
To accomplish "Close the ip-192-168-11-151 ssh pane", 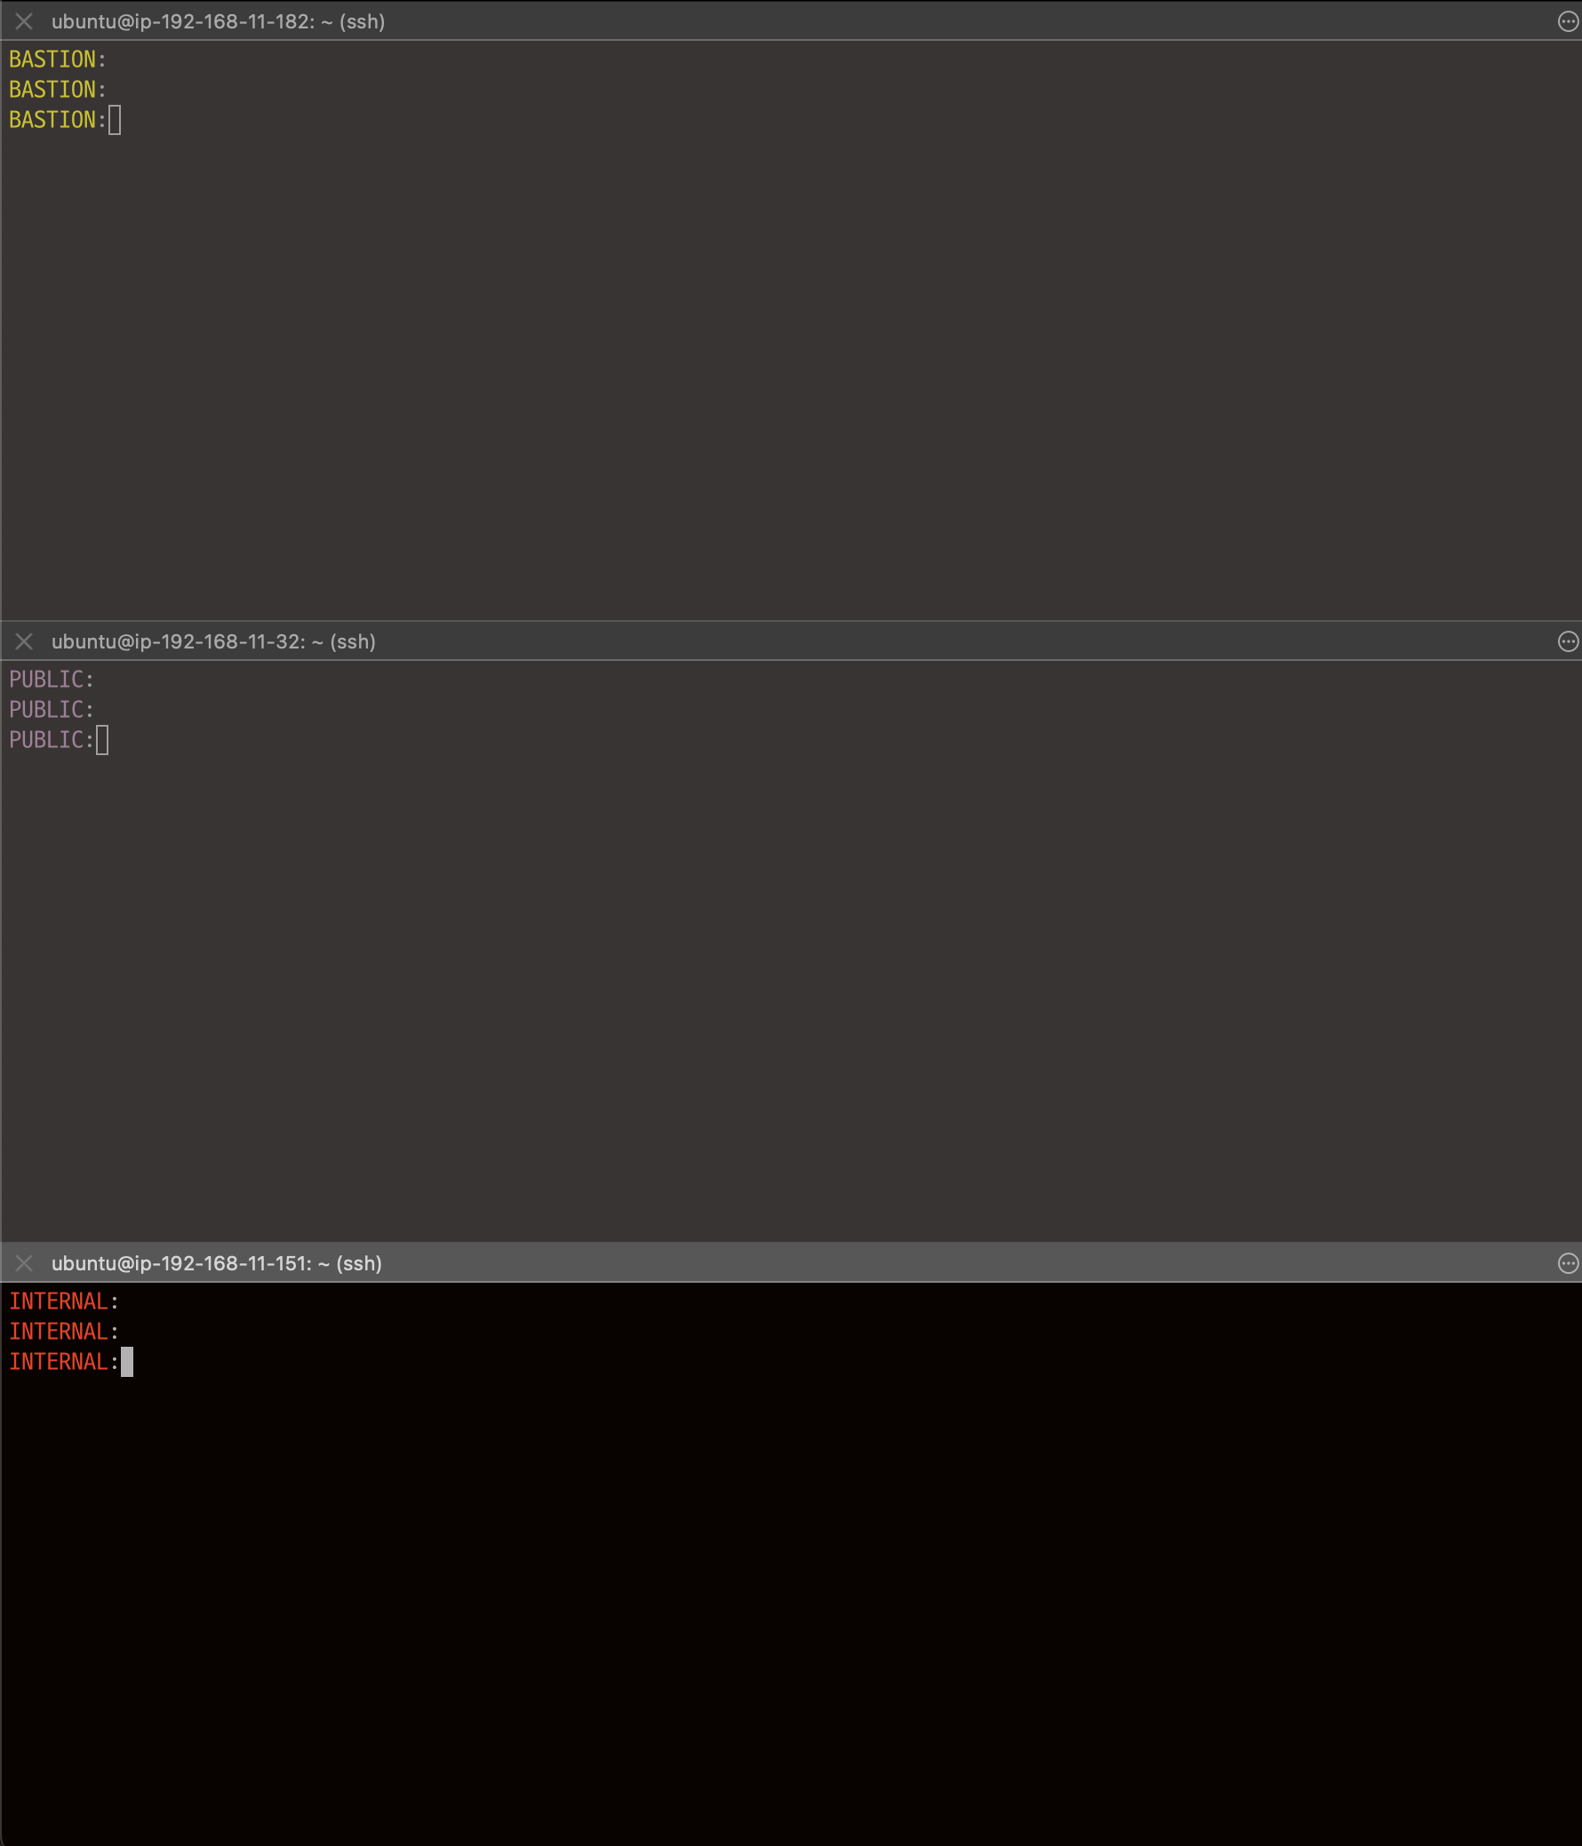I will [x=24, y=1263].
